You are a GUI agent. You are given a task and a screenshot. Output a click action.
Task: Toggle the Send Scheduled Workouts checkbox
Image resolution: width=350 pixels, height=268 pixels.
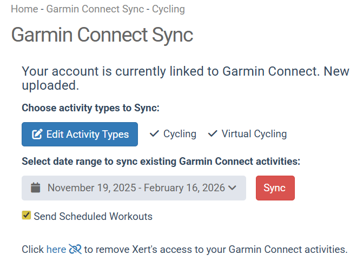coord(26,216)
